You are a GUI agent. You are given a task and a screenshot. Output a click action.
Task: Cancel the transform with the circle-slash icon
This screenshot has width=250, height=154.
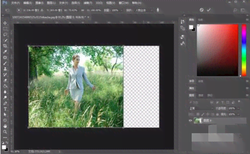click(x=202, y=10)
